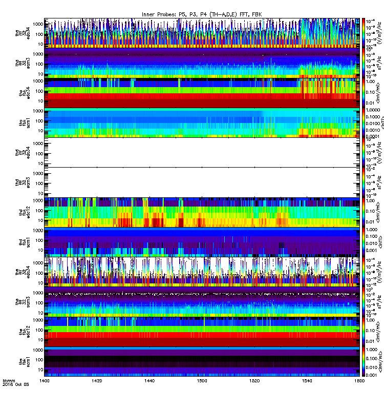384x410 pixels.
Task: Click inside the tha fbk edc34 spectrogram
Action: 202,93
